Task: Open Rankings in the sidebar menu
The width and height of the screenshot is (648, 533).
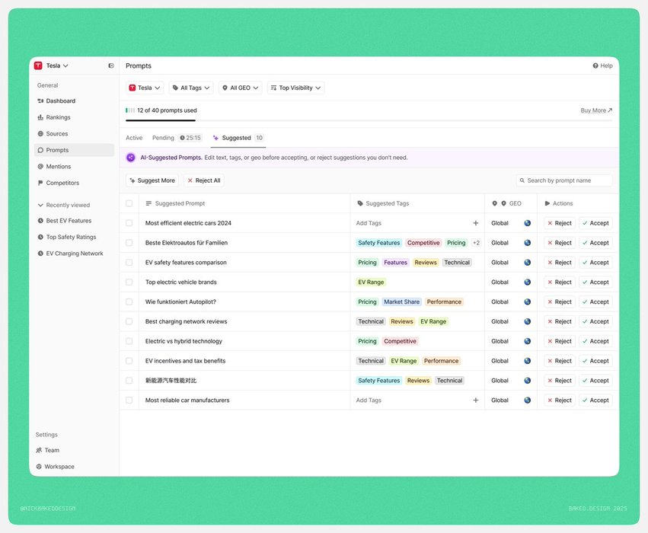Action: pyautogui.click(x=74, y=117)
